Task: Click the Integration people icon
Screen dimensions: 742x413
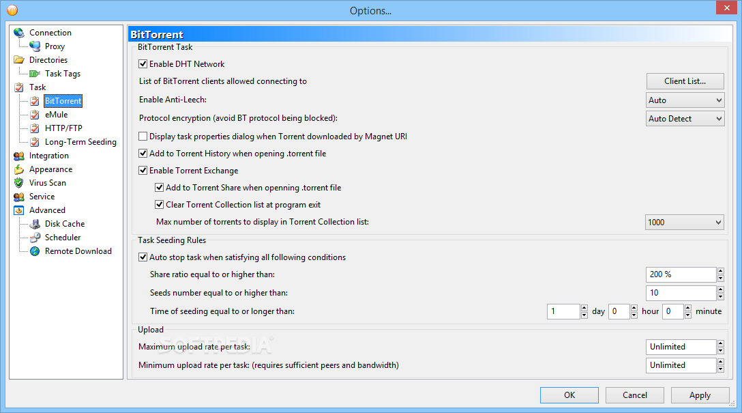Action: [x=19, y=156]
